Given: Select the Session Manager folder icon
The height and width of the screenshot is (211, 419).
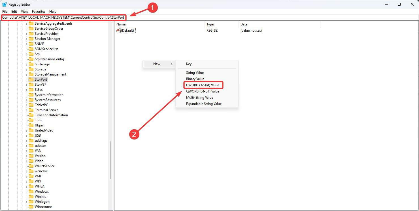Looking at the screenshot, I should point(31,39).
